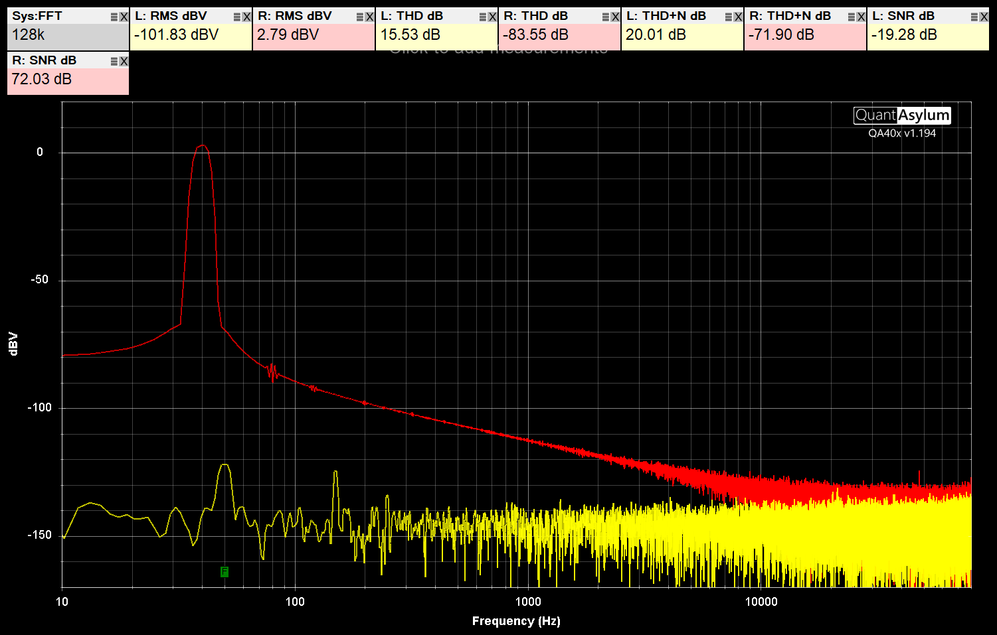This screenshot has width=997, height=635.
Task: Open the L: SNR dB tile menu icon
Action: 975,17
